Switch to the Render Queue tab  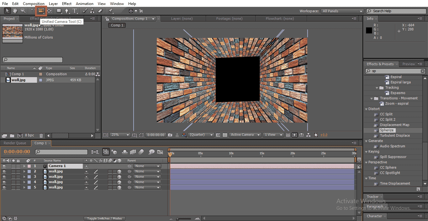pos(15,143)
